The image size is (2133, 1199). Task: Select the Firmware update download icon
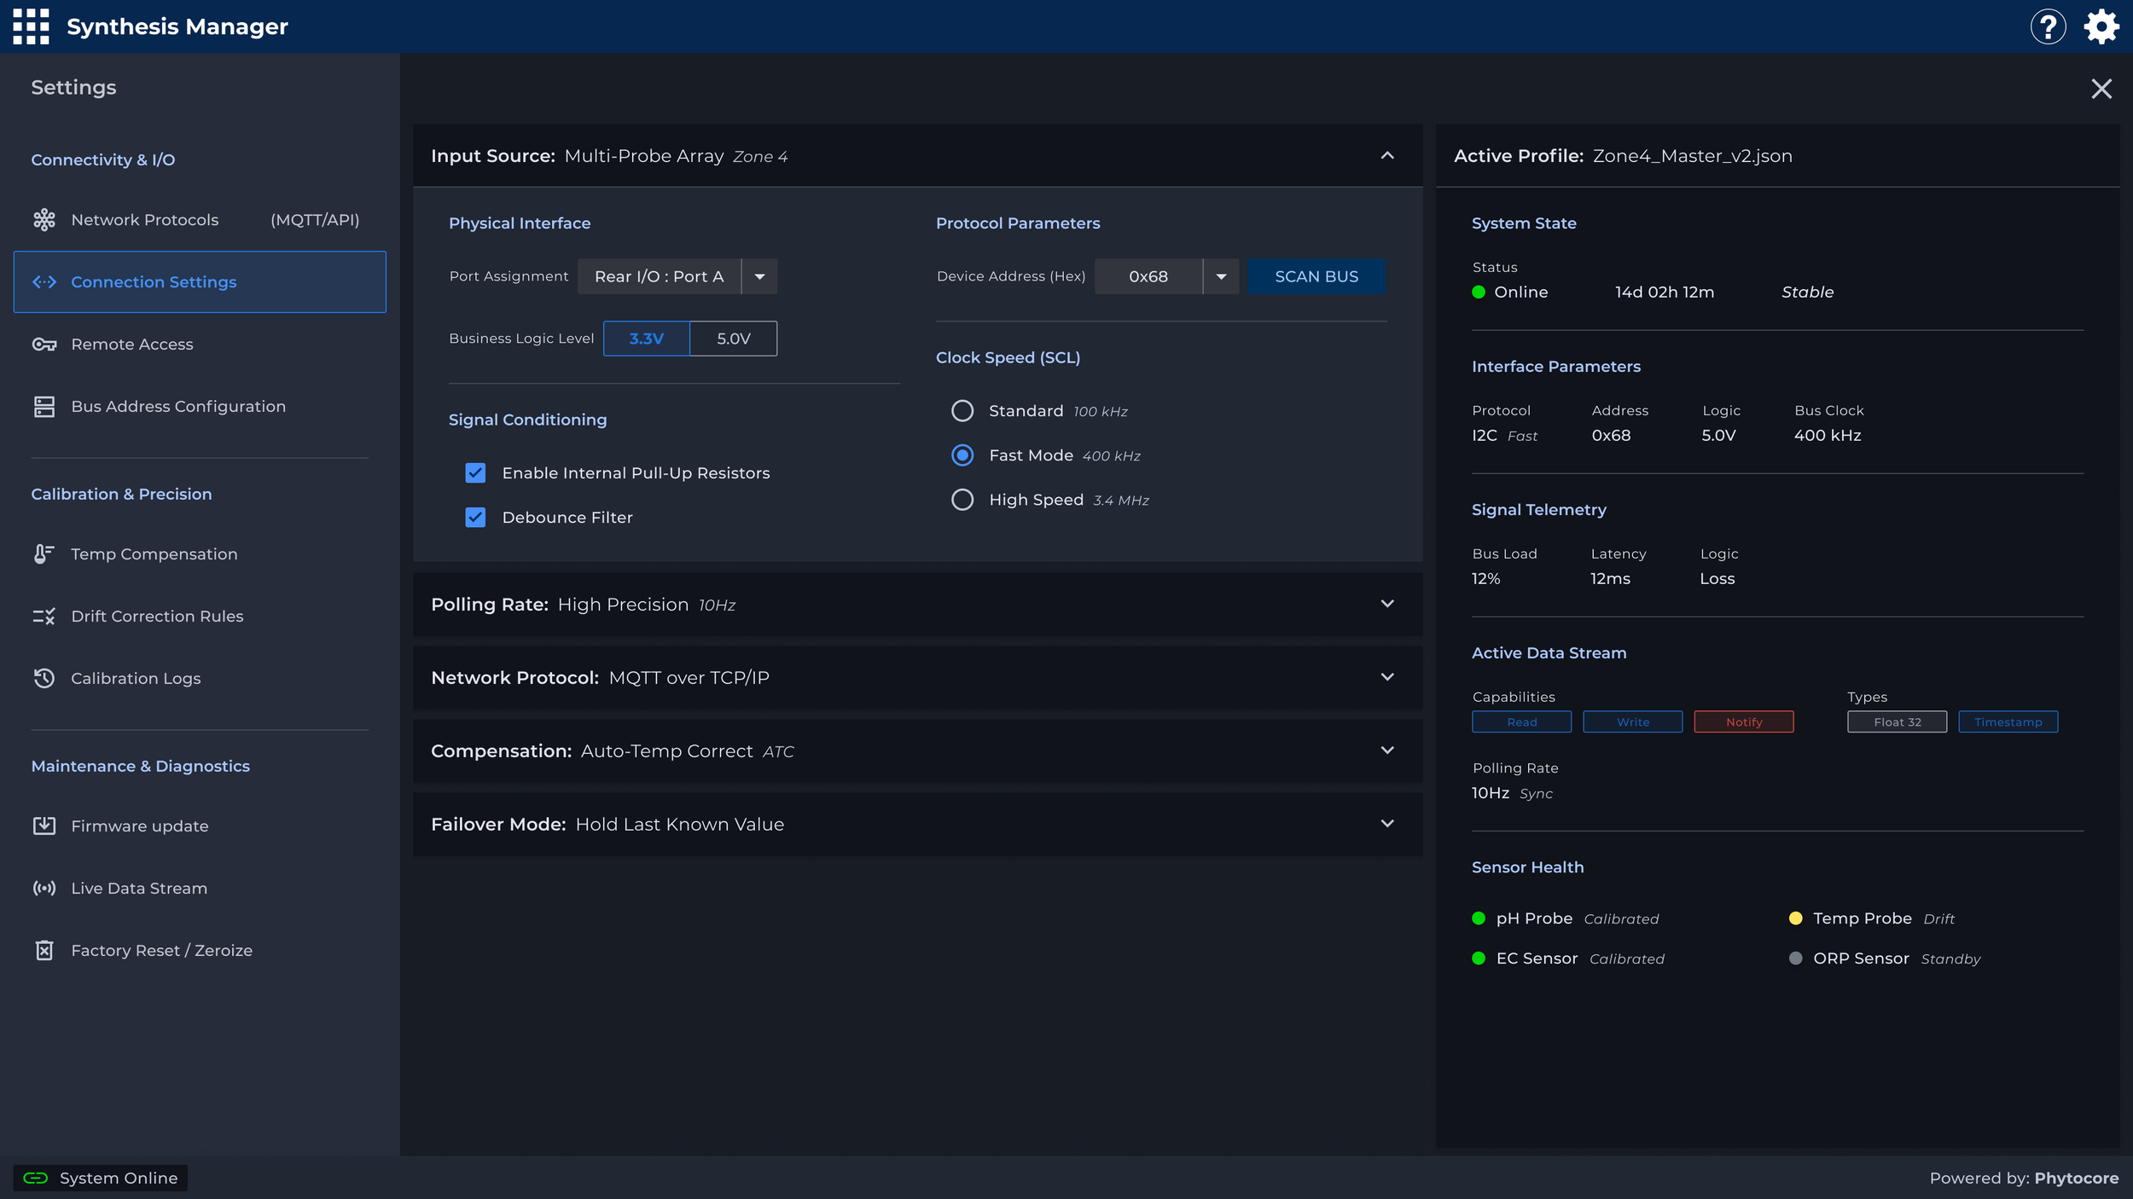coord(44,825)
